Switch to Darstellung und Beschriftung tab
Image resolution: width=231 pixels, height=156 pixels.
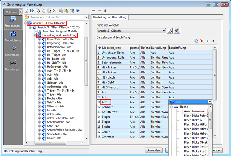tap(110, 17)
